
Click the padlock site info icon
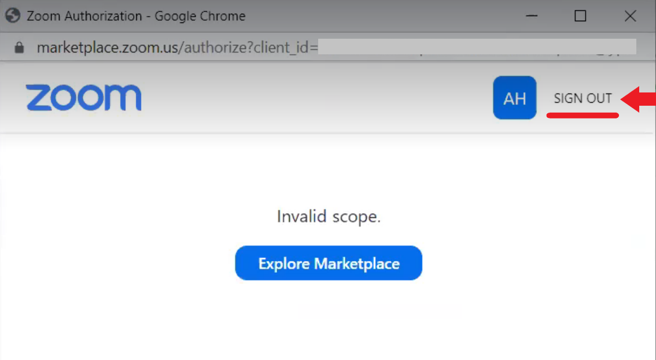(x=19, y=47)
